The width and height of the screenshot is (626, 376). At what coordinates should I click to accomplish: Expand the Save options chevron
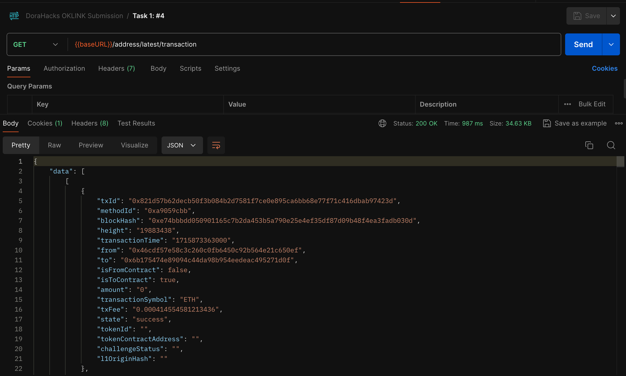pos(613,16)
